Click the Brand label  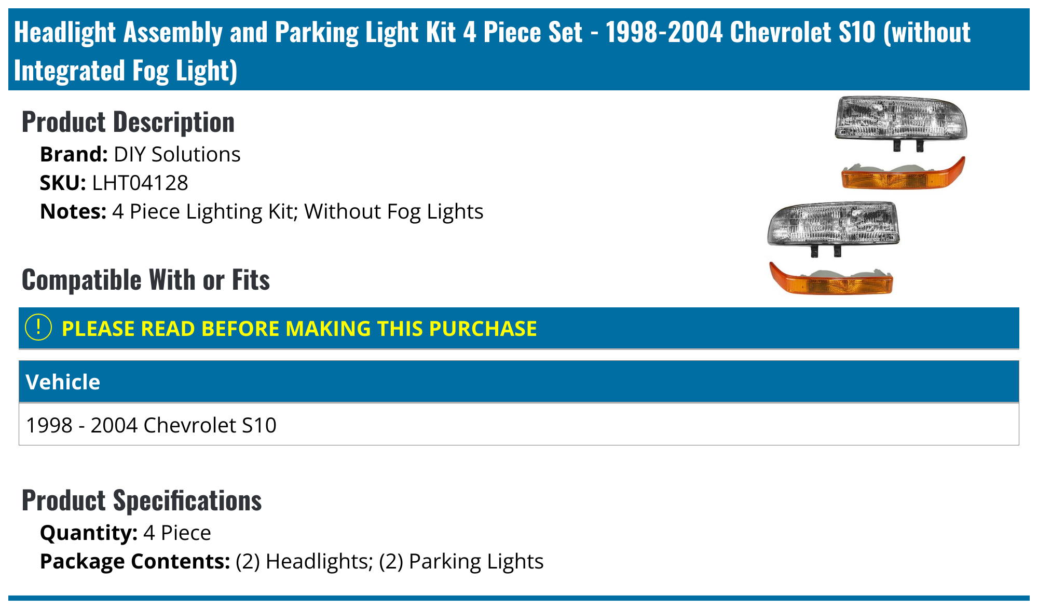point(74,155)
